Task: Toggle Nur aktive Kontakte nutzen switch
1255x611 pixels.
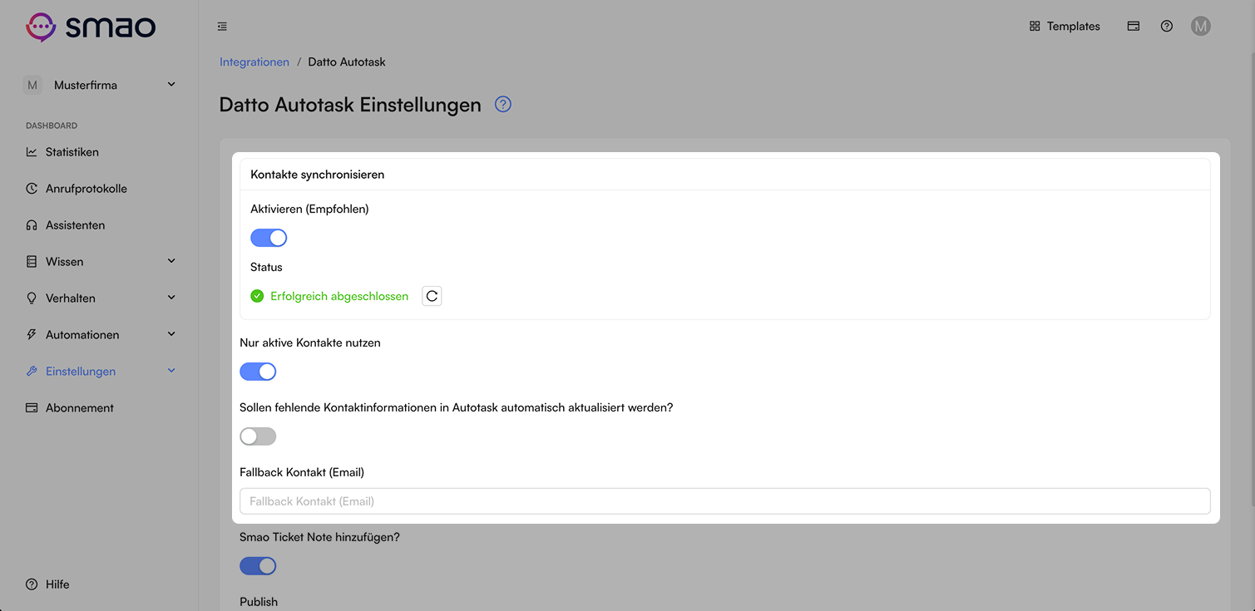Action: 258,372
